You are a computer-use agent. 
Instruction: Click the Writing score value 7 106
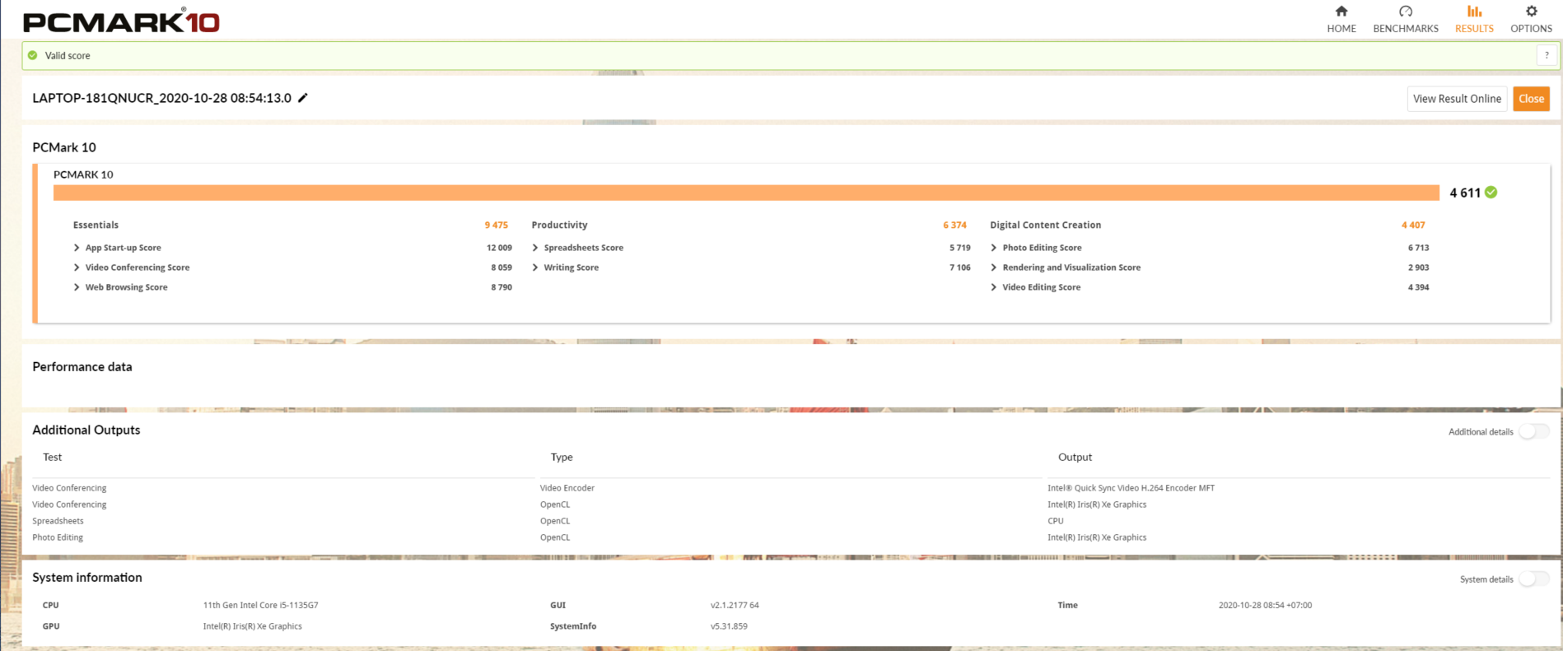click(x=960, y=267)
